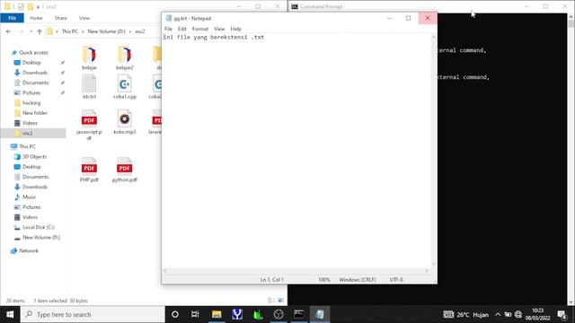Open File Explorer from the taskbar
This screenshot has height=323, width=575.
point(217,314)
